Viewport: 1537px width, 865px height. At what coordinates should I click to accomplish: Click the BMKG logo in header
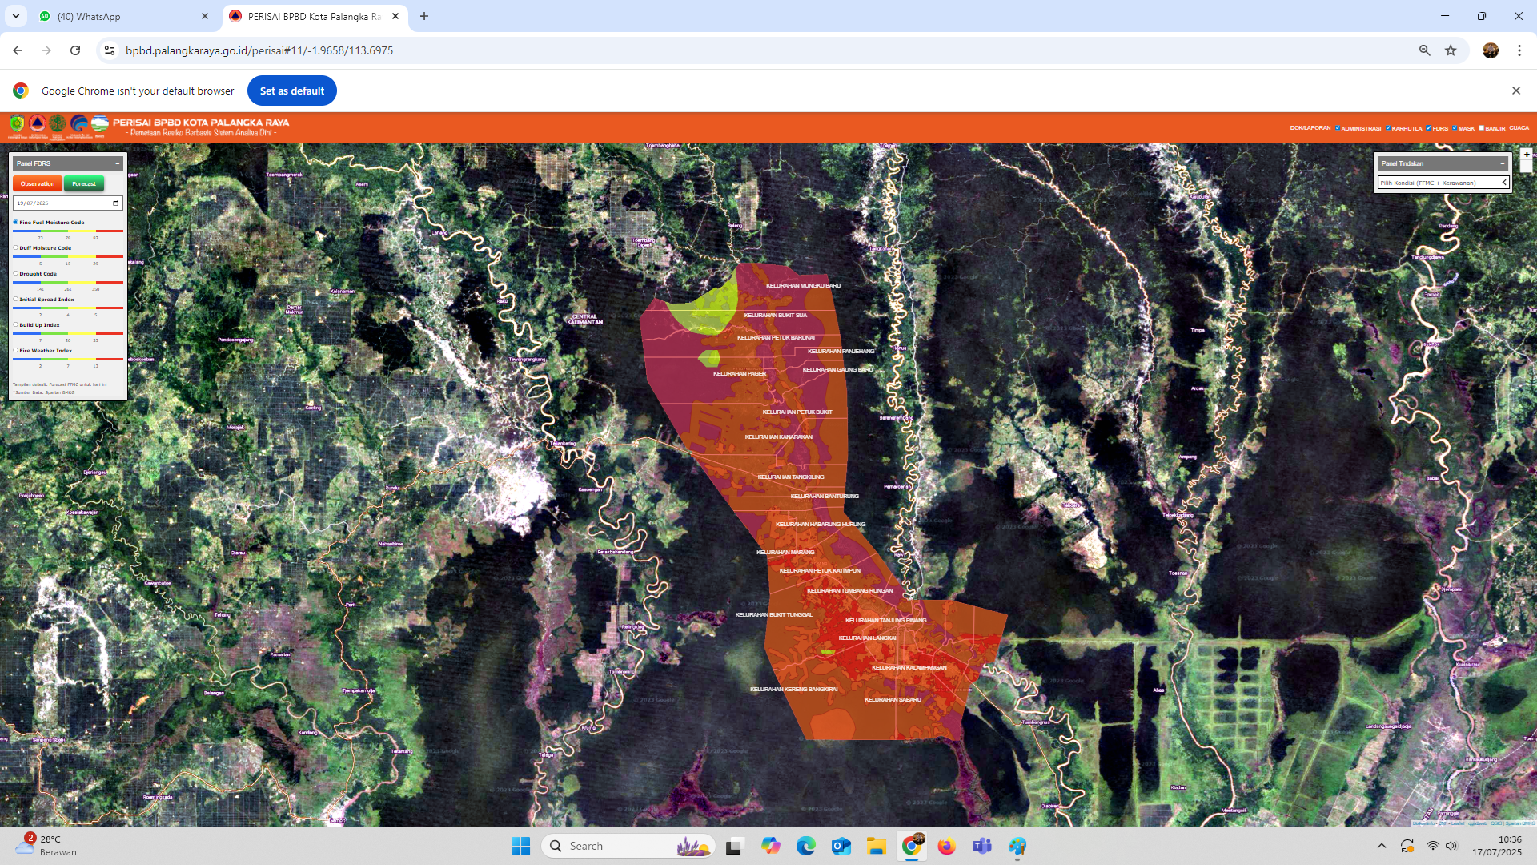click(x=99, y=124)
